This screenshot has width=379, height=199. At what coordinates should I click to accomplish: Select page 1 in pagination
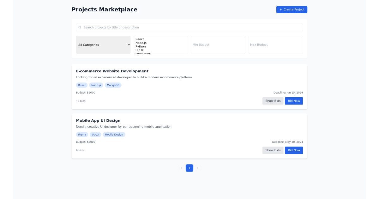[x=189, y=168]
